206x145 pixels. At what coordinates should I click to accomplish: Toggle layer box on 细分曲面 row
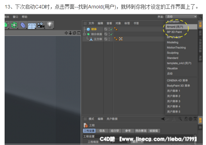click(x=106, y=34)
